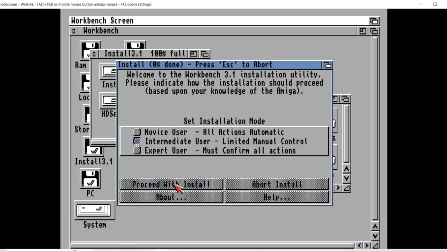The height and width of the screenshot is (251, 447).
Task: Click Workbench window zoom gadget
Action: 362,31
